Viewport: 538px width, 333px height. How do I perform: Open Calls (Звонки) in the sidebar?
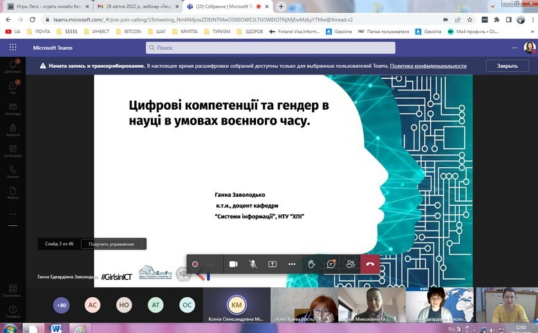[x=12, y=172]
